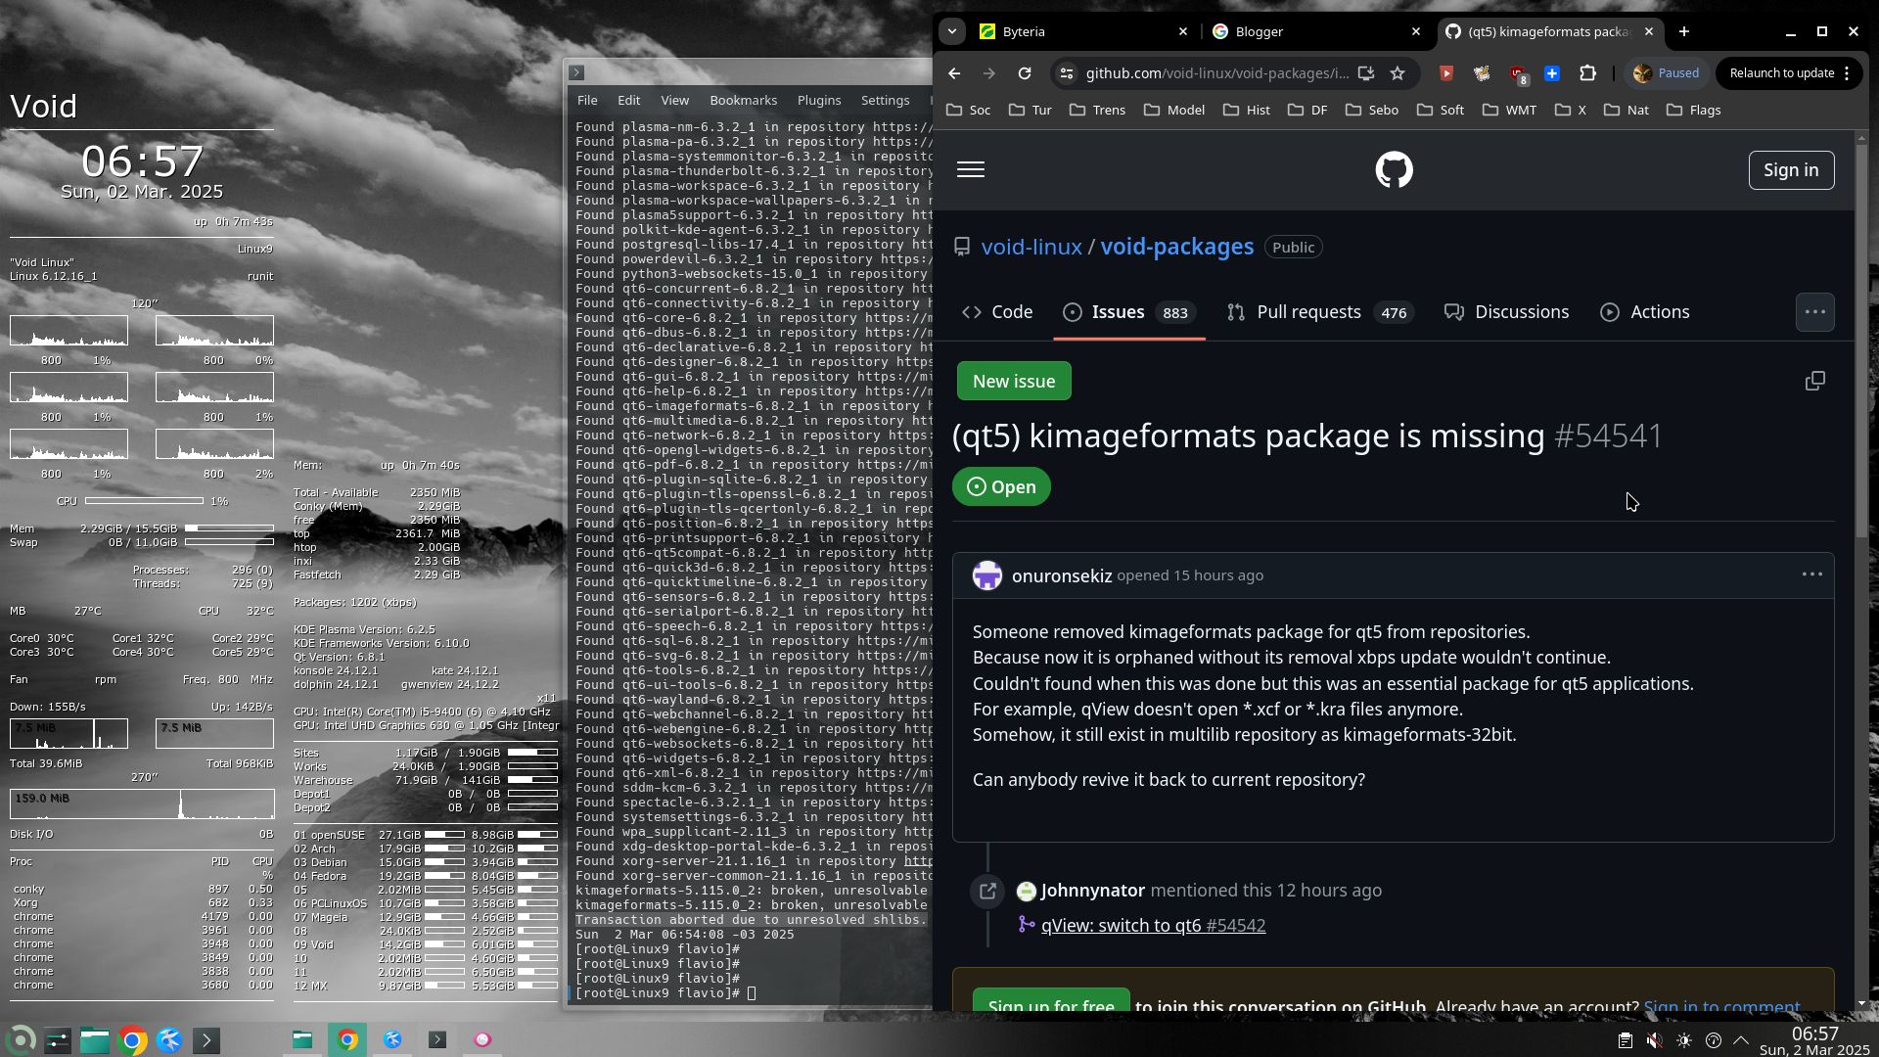
Task: Switch to the pink circle app in taskbar
Action: pos(482,1039)
